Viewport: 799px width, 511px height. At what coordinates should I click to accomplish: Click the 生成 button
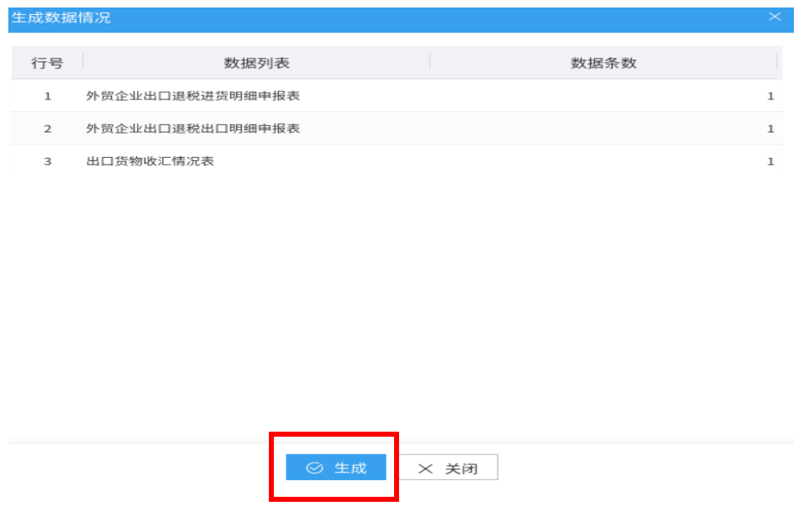coord(336,468)
